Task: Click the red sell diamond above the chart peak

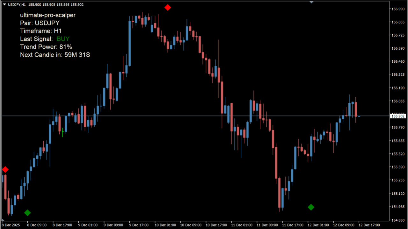Action: (x=168, y=8)
